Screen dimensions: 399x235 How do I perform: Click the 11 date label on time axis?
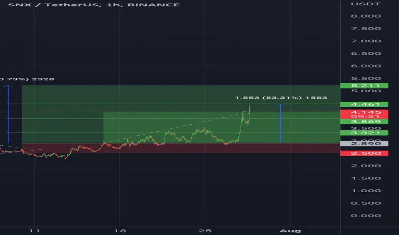tap(34, 231)
